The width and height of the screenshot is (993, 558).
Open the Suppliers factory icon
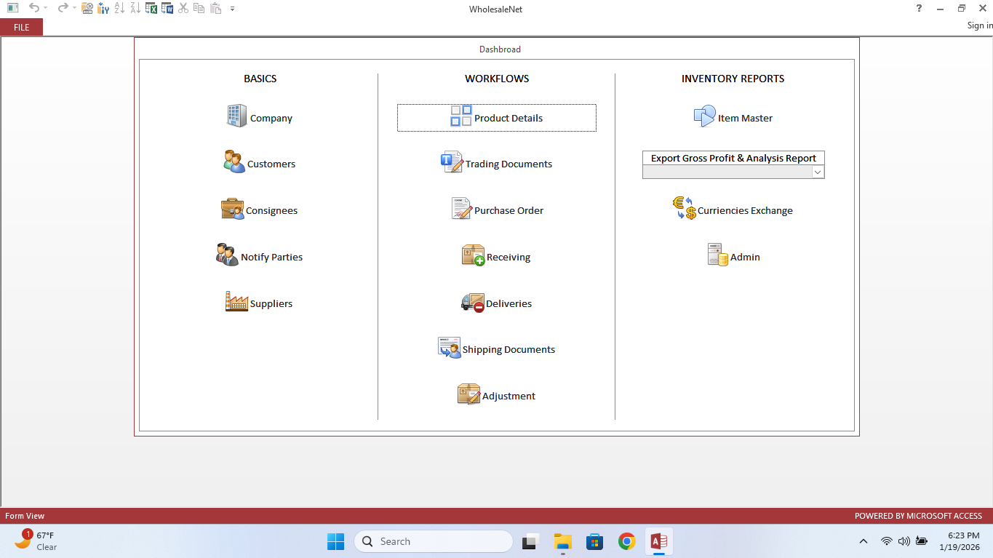coord(236,302)
